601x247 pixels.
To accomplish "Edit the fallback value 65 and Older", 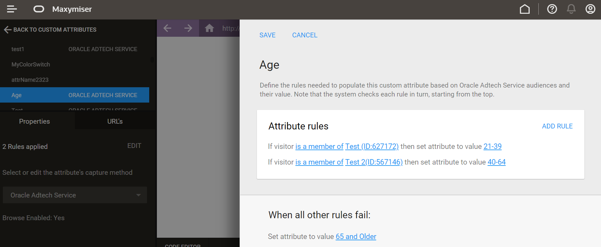I will 356,236.
